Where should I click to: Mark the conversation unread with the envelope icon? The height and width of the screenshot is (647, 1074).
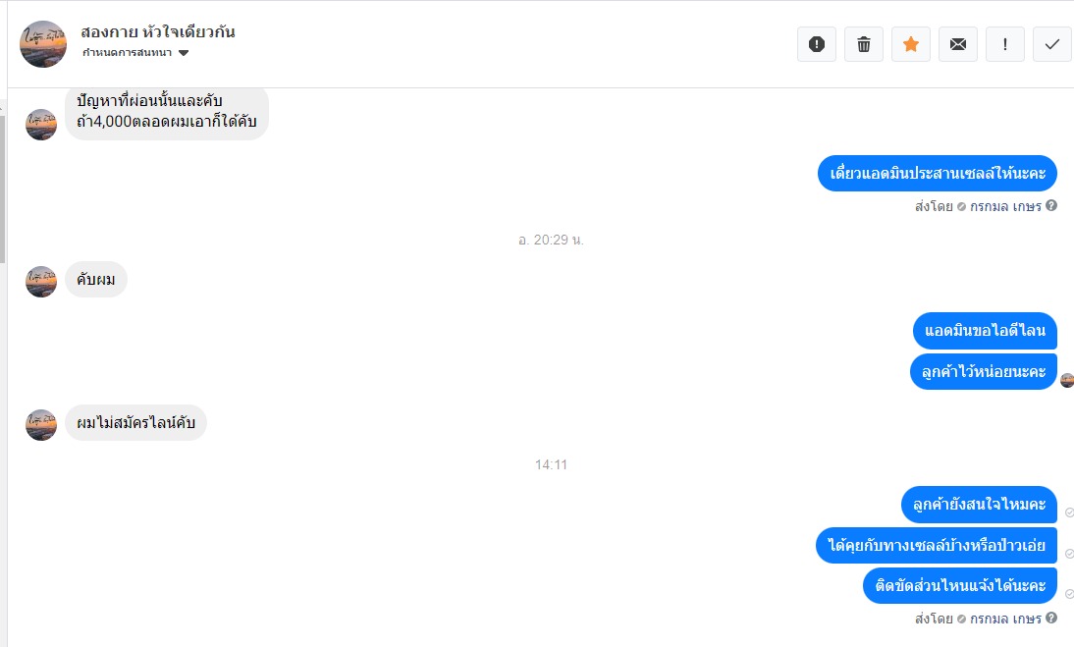pos(957,44)
